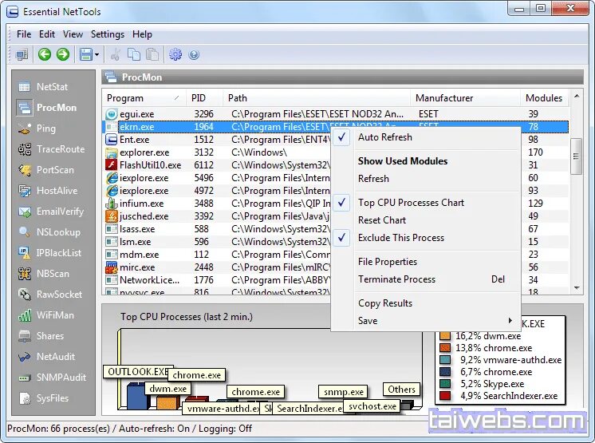This screenshot has width=595, height=443.
Task: Choose File Properties from the context menu
Action: tap(426, 262)
